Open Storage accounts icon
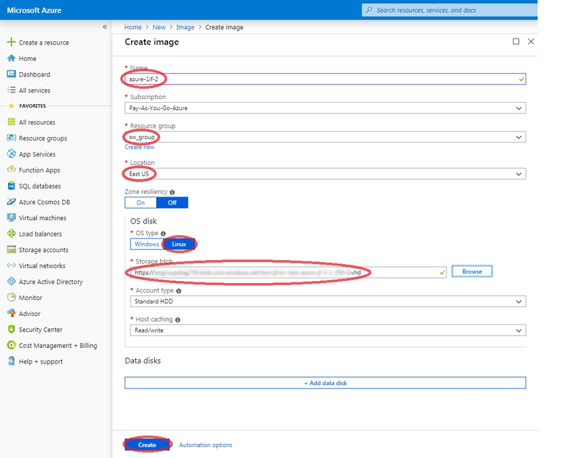The height and width of the screenshot is (458, 575). pyautogui.click(x=11, y=250)
